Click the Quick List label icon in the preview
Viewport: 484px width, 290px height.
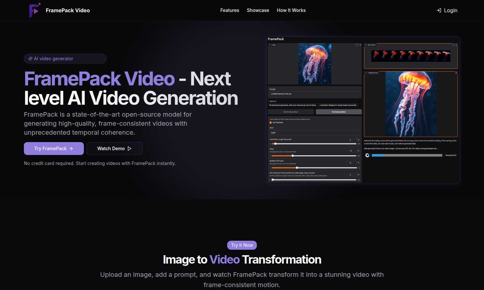[x=269, y=101]
